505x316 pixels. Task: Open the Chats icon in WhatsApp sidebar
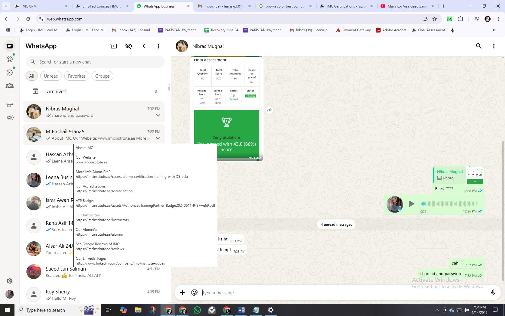pos(10,46)
